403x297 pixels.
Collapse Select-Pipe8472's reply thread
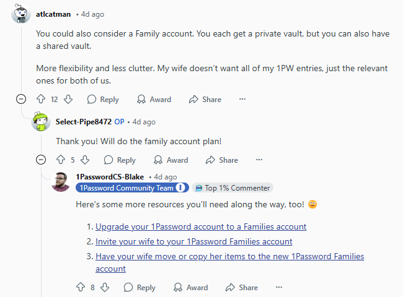coord(41,160)
